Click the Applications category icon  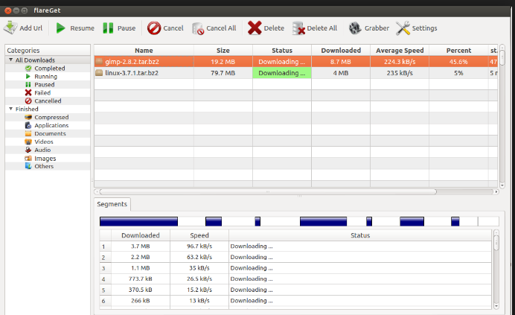pyautogui.click(x=28, y=125)
